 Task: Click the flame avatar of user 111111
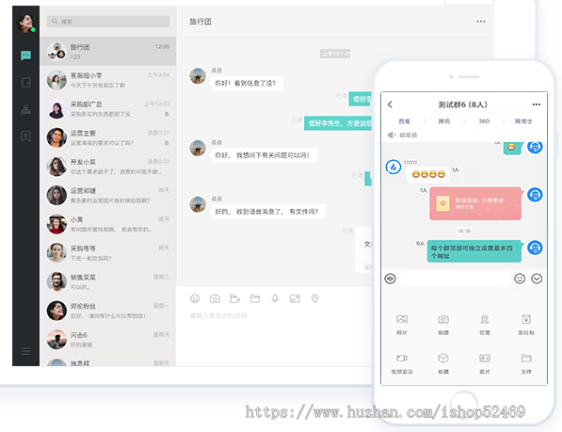coord(393,168)
